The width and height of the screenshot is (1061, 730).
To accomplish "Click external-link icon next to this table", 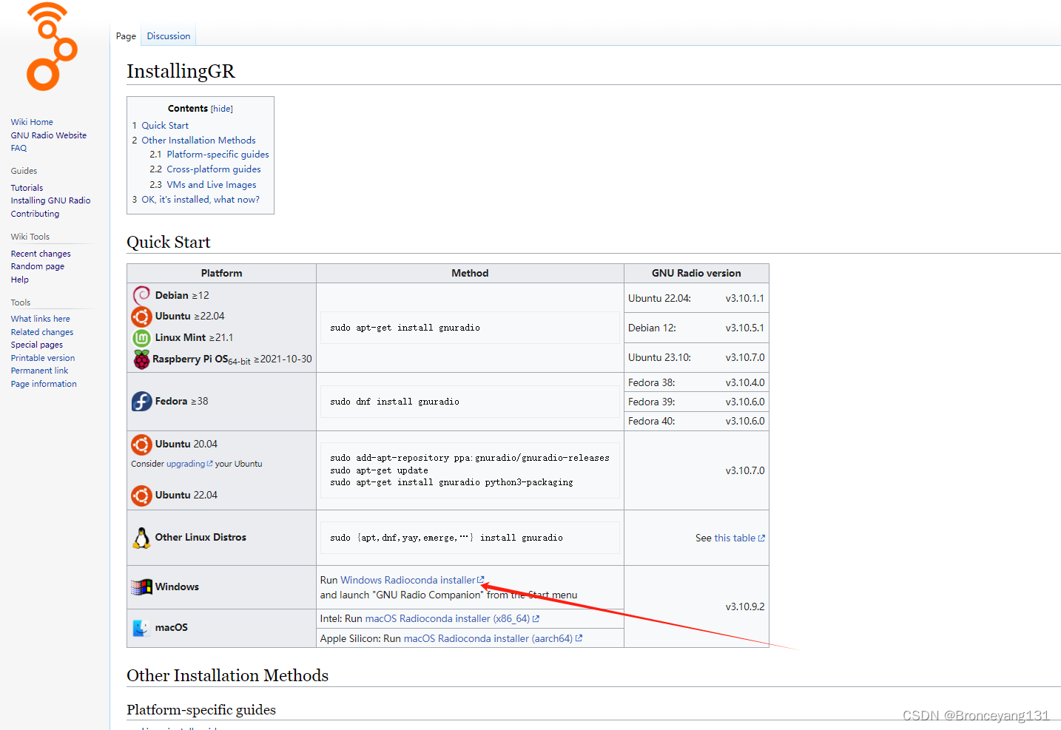I will (761, 538).
